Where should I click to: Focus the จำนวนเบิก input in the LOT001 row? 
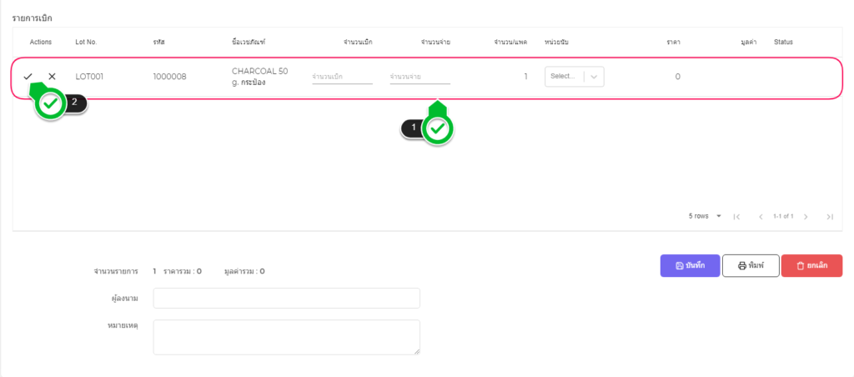pos(342,77)
